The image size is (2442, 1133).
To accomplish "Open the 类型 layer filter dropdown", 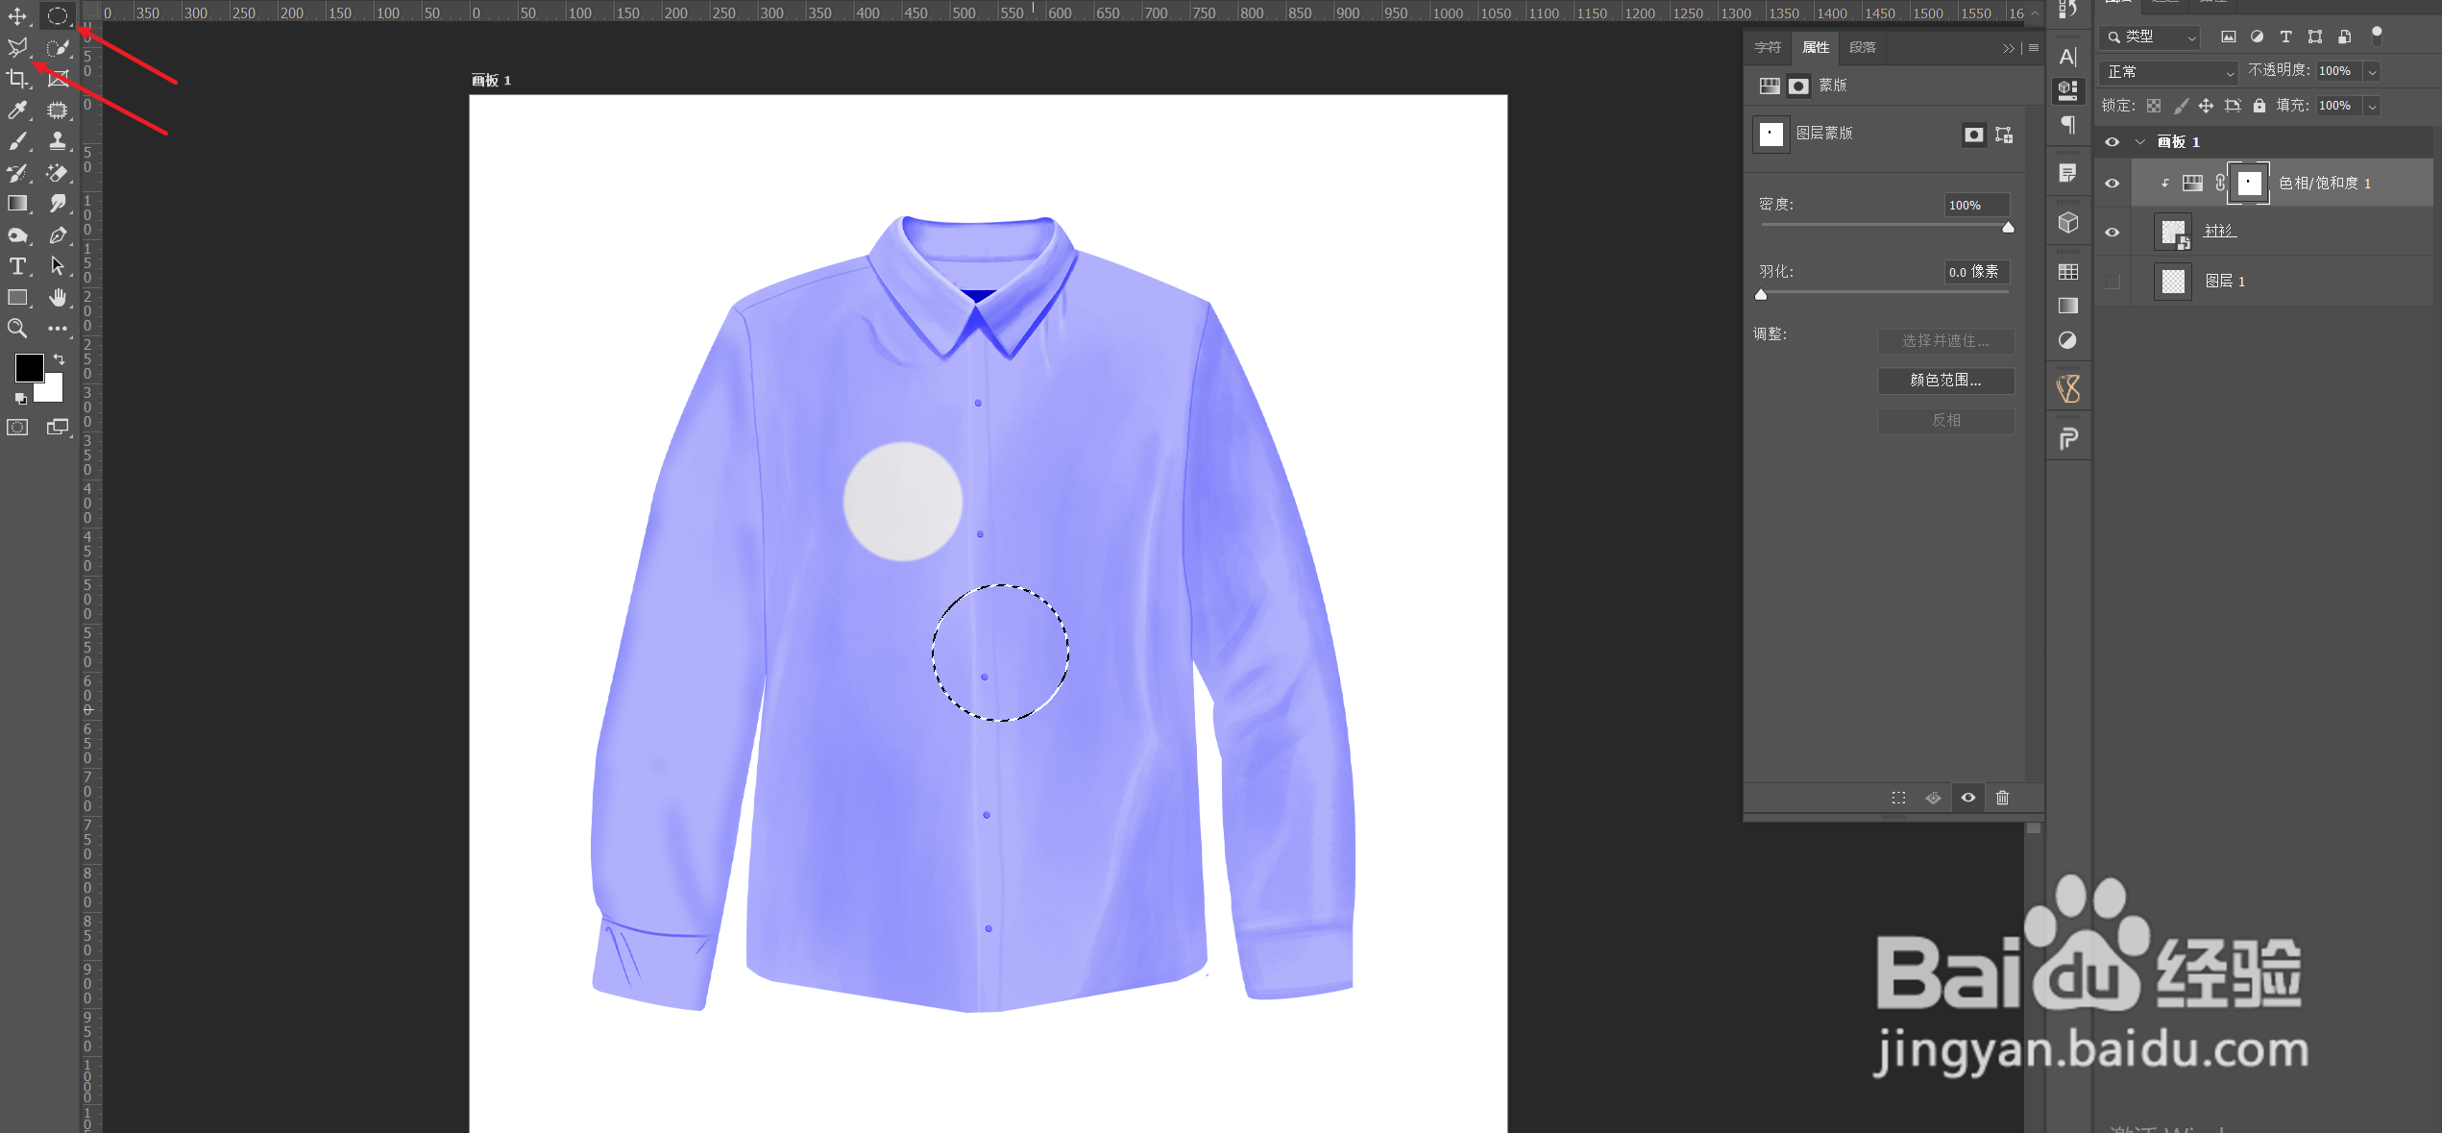I will point(2151,37).
